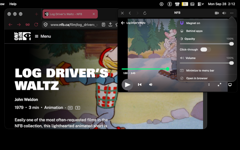Adjust the Volume slider in popup

tap(207, 63)
